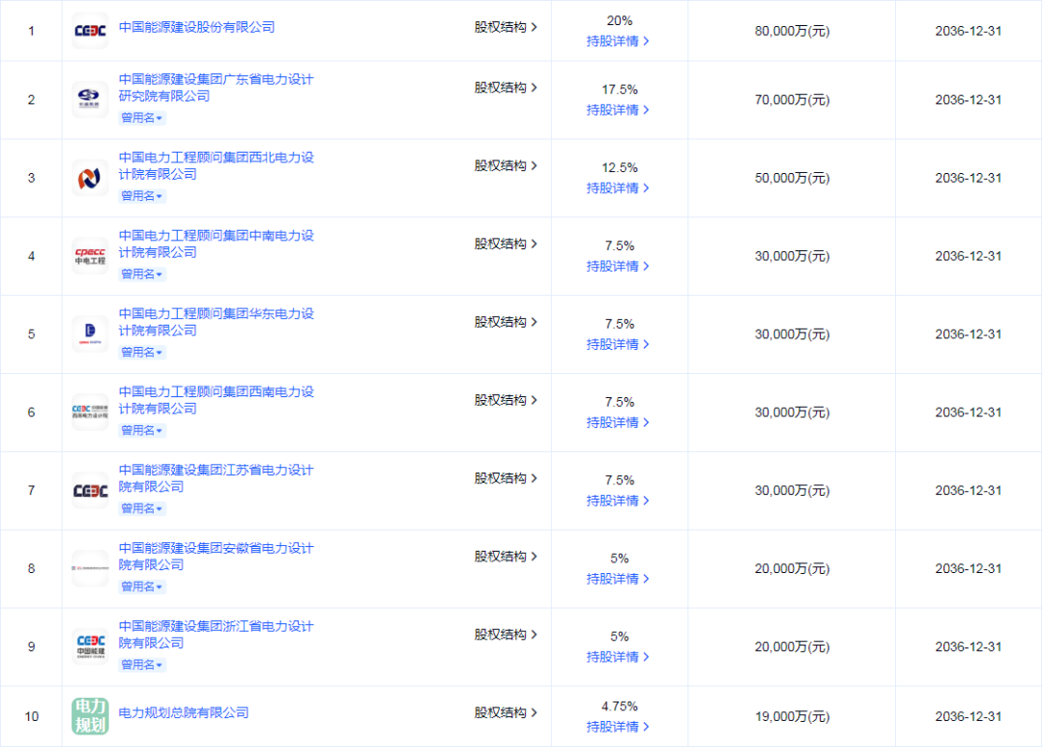The height and width of the screenshot is (747, 1044).
Task: Open 股权结构 for row 1 company
Action: [506, 27]
